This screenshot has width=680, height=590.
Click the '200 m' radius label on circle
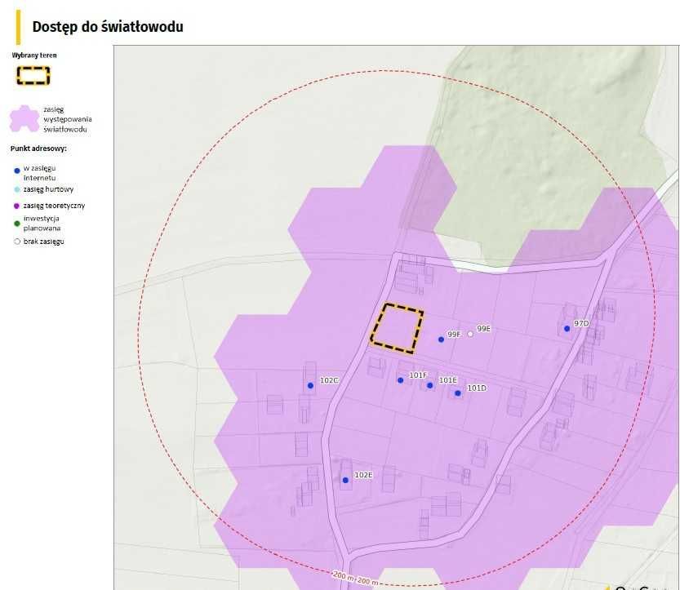coord(356,579)
